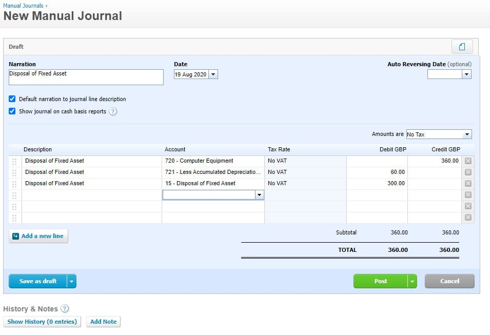Post the manual journal

[381, 281]
